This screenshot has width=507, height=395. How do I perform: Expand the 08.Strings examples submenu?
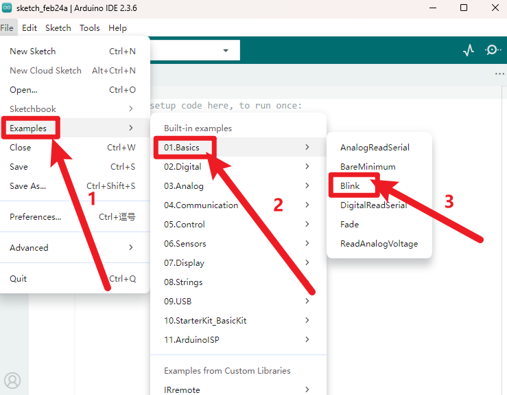tap(238, 282)
